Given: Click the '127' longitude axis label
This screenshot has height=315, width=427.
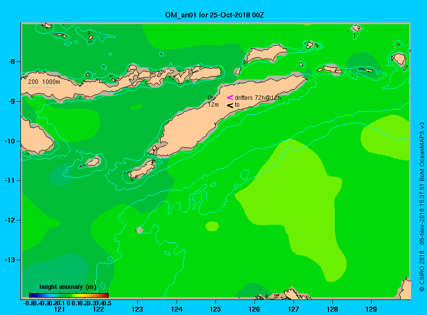Looking at the screenshot, I should [x=293, y=309].
